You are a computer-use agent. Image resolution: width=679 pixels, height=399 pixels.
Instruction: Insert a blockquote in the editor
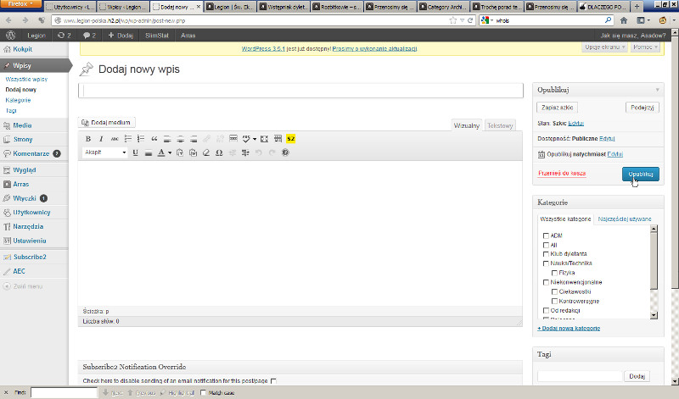coord(154,138)
